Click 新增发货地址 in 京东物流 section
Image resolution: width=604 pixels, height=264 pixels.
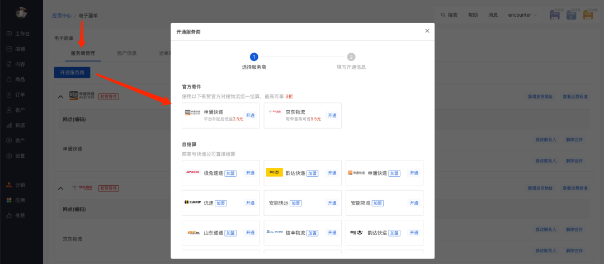540,188
